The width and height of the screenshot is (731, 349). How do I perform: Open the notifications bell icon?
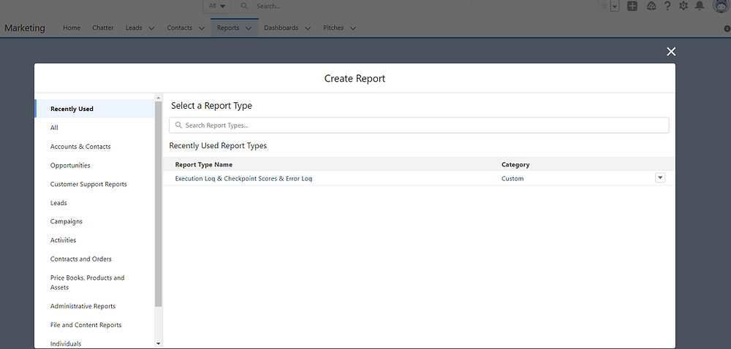click(700, 6)
